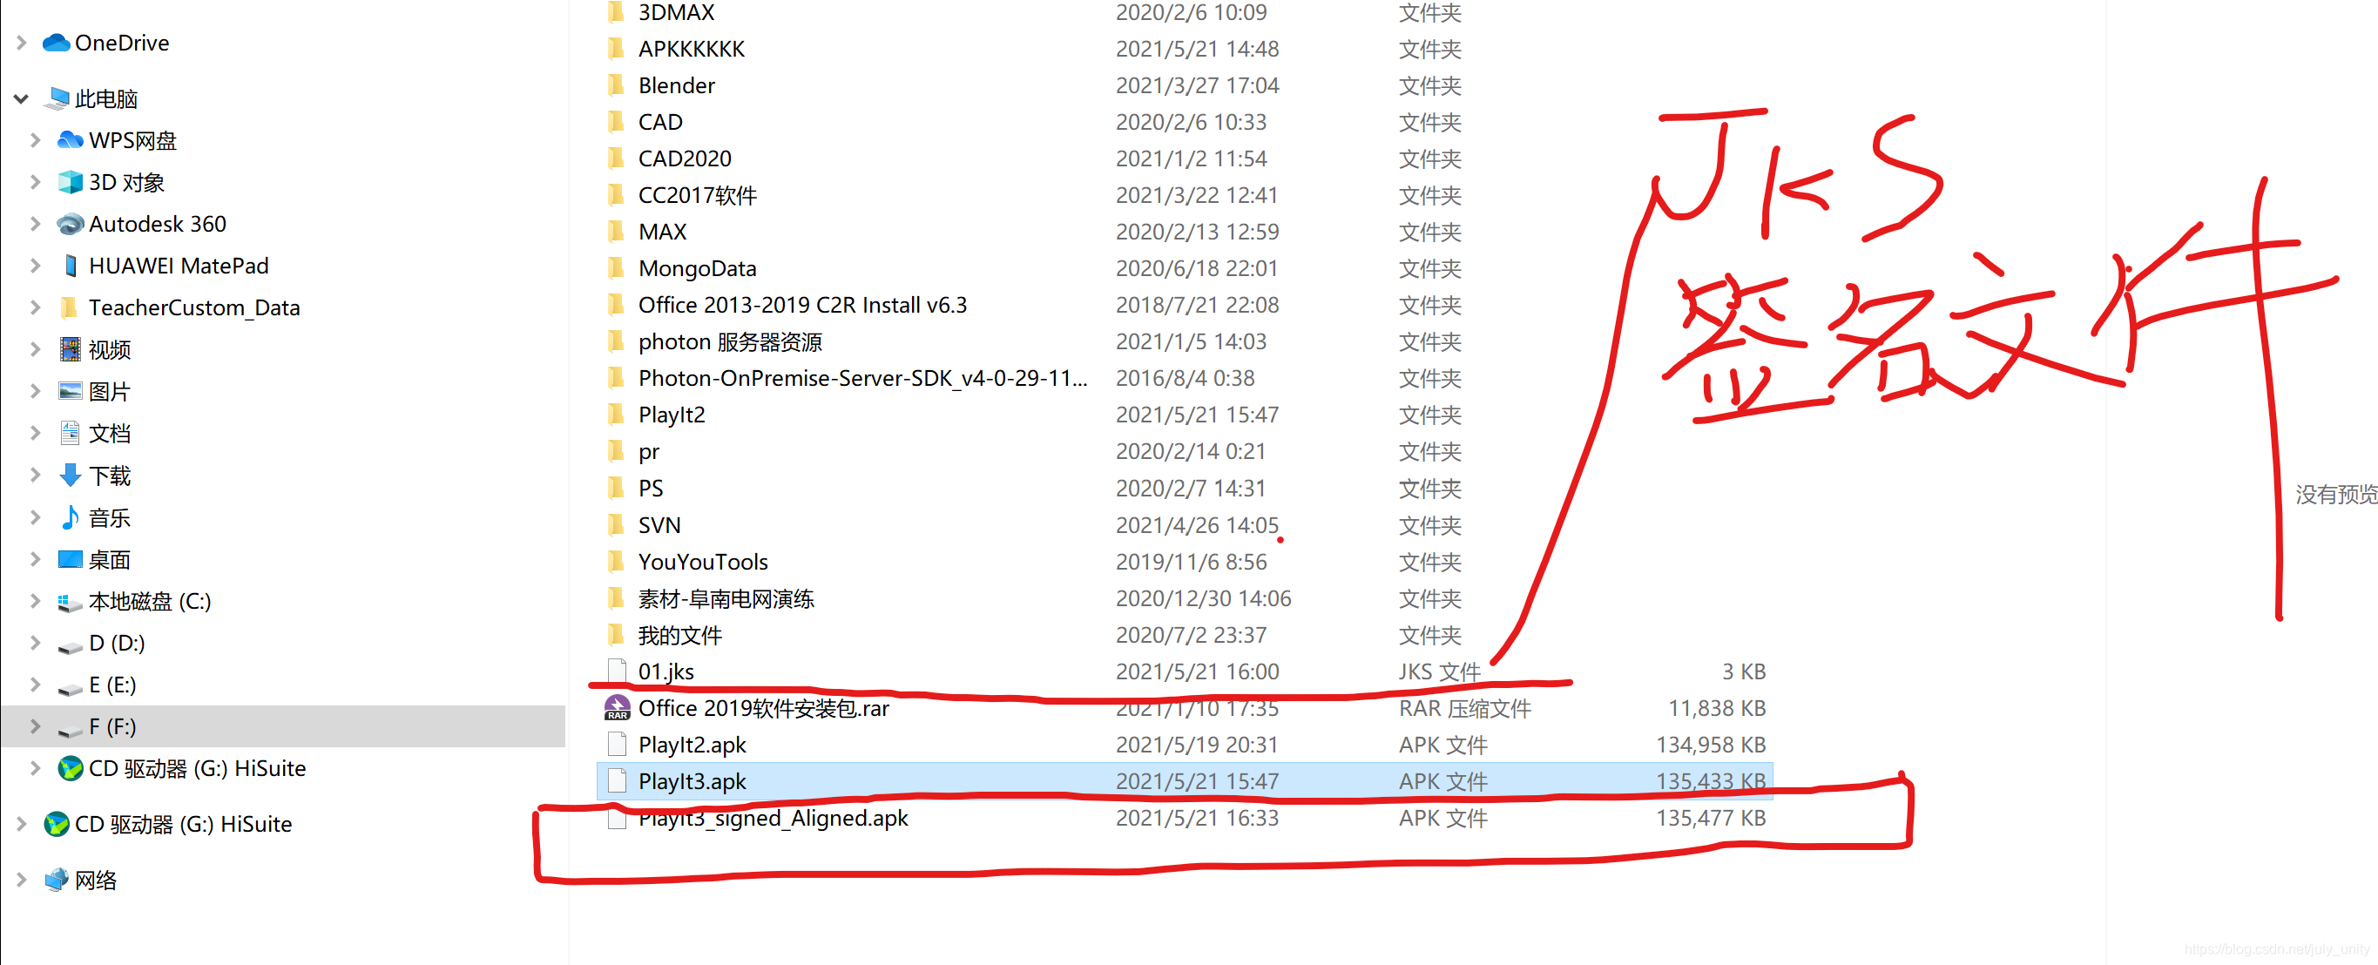Viewport: 2378px width, 965px height.
Task: Open the TeacherCustom_Data tree item
Action: (194, 307)
